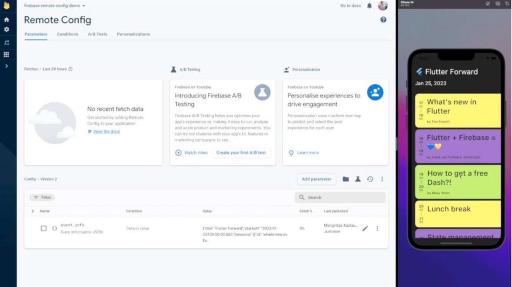
Task: Click the simulator home button icon
Action: point(487,3)
